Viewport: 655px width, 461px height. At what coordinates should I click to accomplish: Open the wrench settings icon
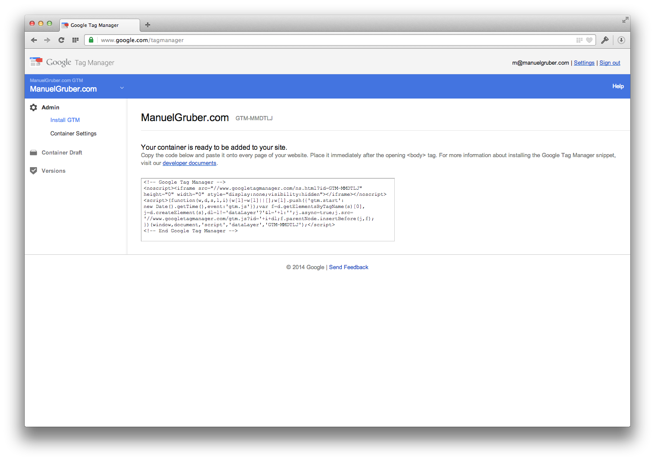click(605, 40)
